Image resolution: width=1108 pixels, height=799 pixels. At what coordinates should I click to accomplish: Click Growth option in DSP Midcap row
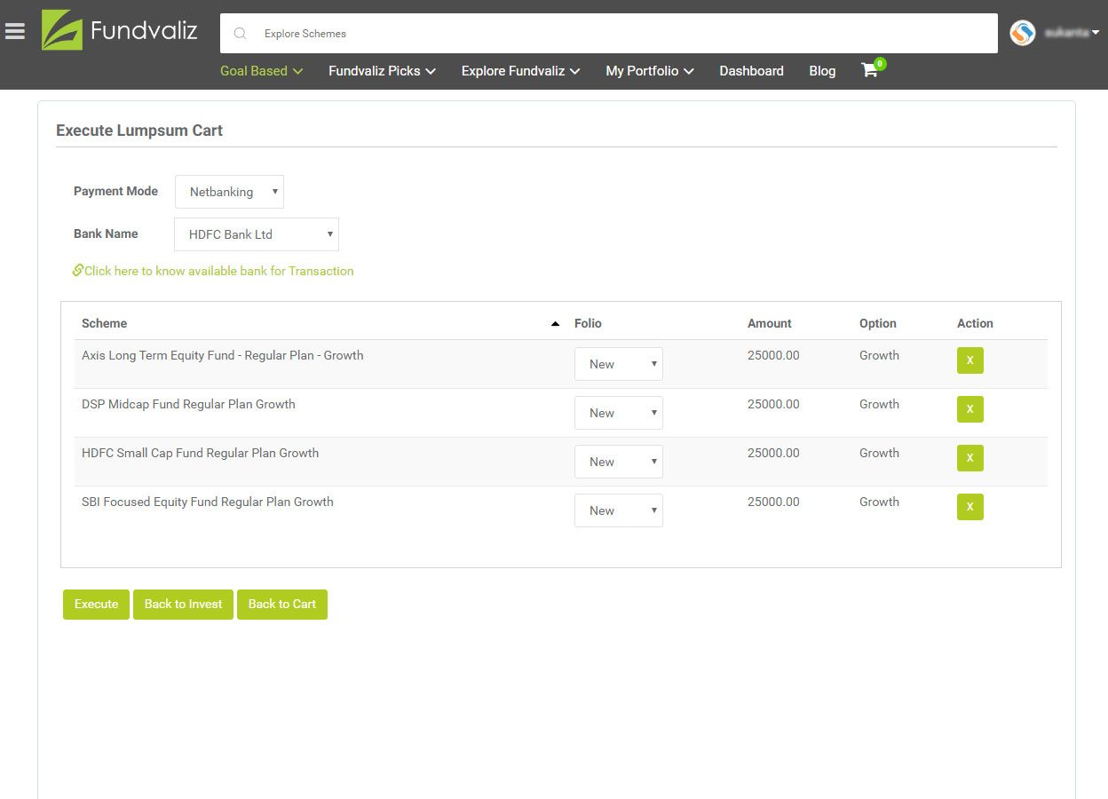[x=879, y=404]
